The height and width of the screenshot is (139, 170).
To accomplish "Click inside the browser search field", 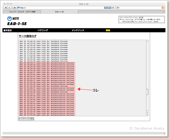I will pyautogui.click(x=140, y=8).
